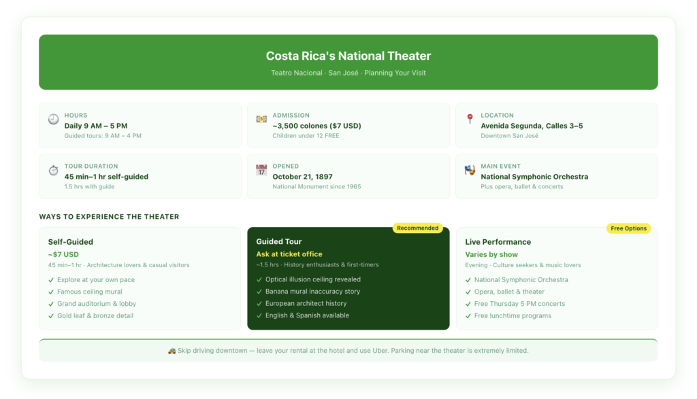Click checkmark next to Gold leaf & bronze detail

51,316
